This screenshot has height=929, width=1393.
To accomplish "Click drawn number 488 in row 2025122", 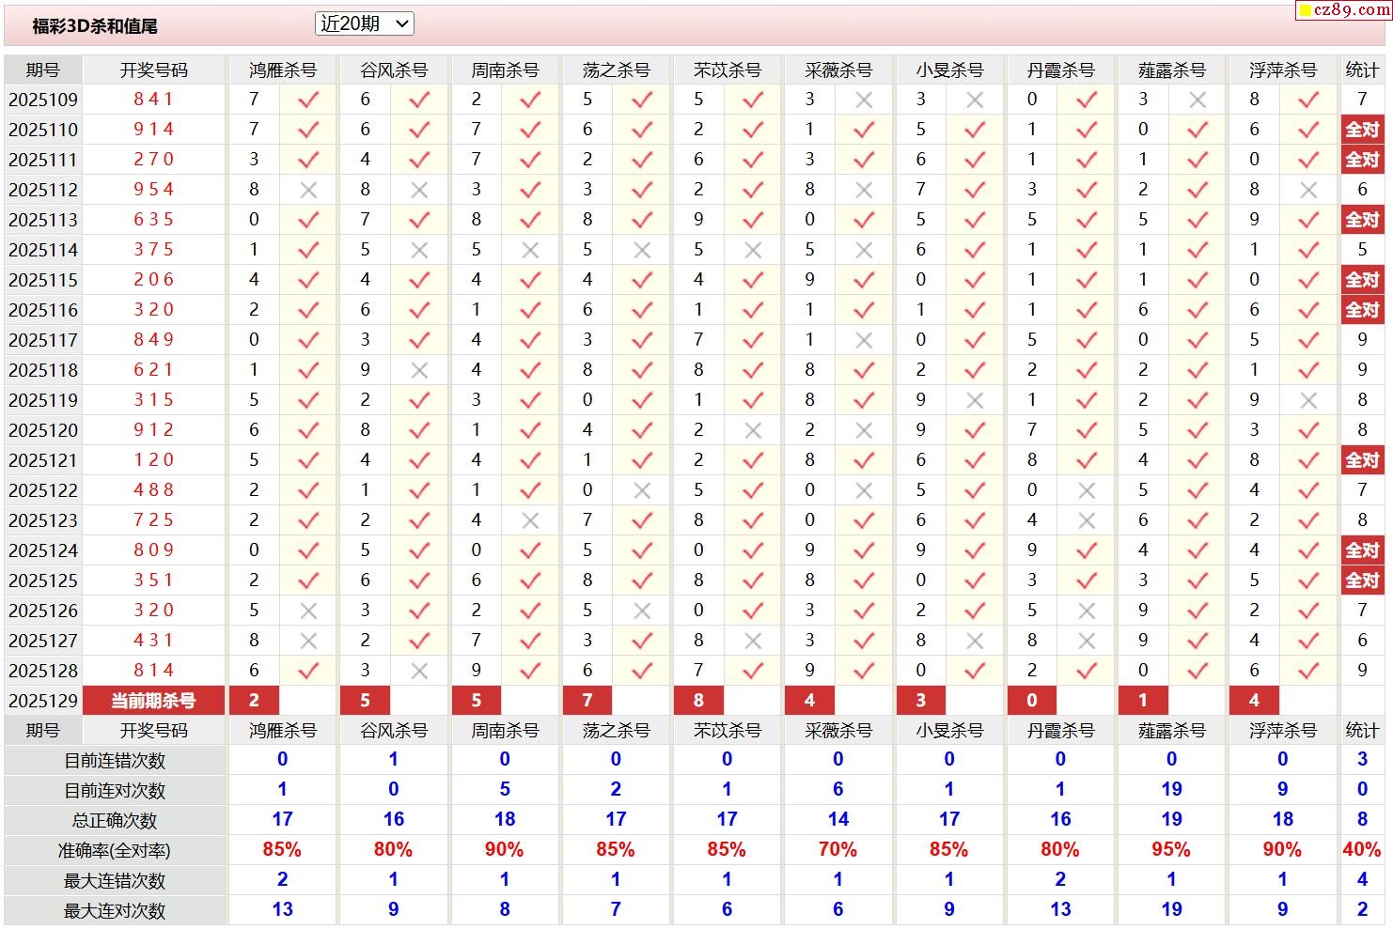I will (x=154, y=490).
